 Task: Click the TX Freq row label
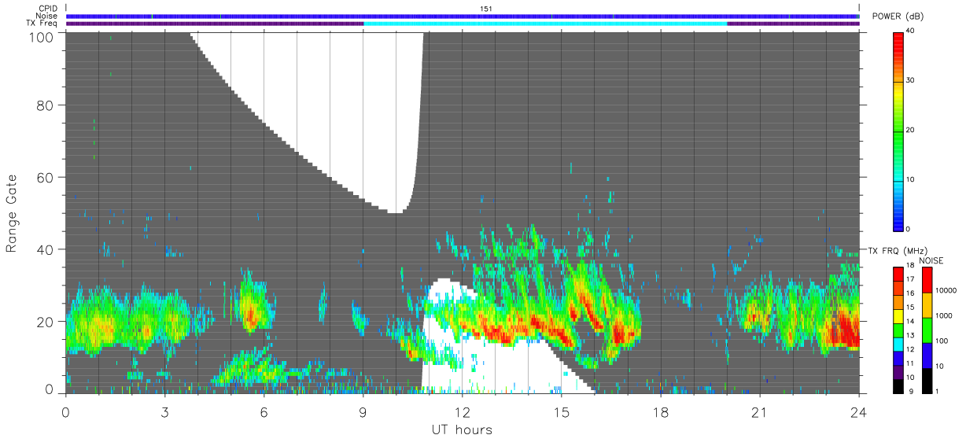43,24
